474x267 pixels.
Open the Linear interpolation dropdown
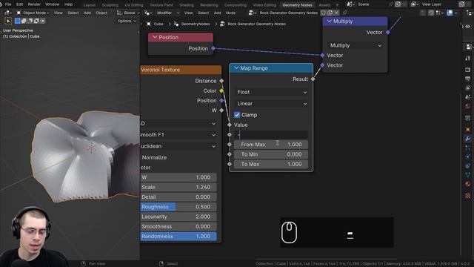[271, 104]
